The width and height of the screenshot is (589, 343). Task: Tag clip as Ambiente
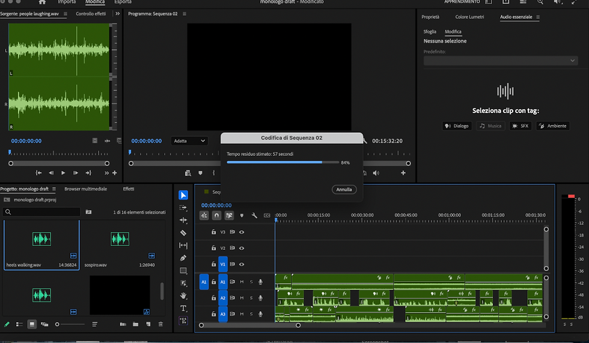tap(552, 126)
